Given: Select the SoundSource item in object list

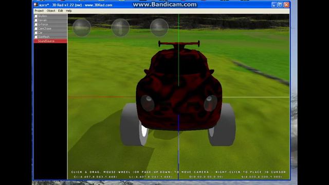Looking at the screenshot, I should [x=50, y=41].
